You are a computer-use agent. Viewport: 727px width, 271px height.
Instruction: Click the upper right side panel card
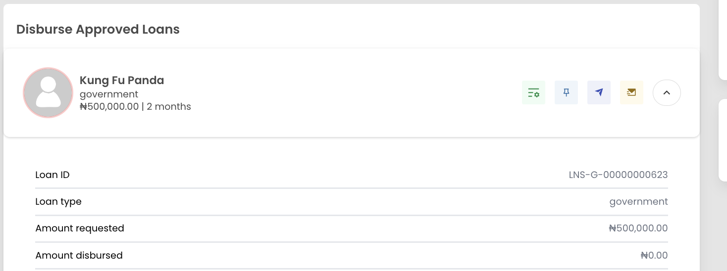click(723, 40)
